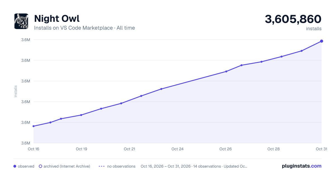The width and height of the screenshot is (335, 176).
Task: Click the rotated 'installs' y-axis title
Action: point(16,91)
